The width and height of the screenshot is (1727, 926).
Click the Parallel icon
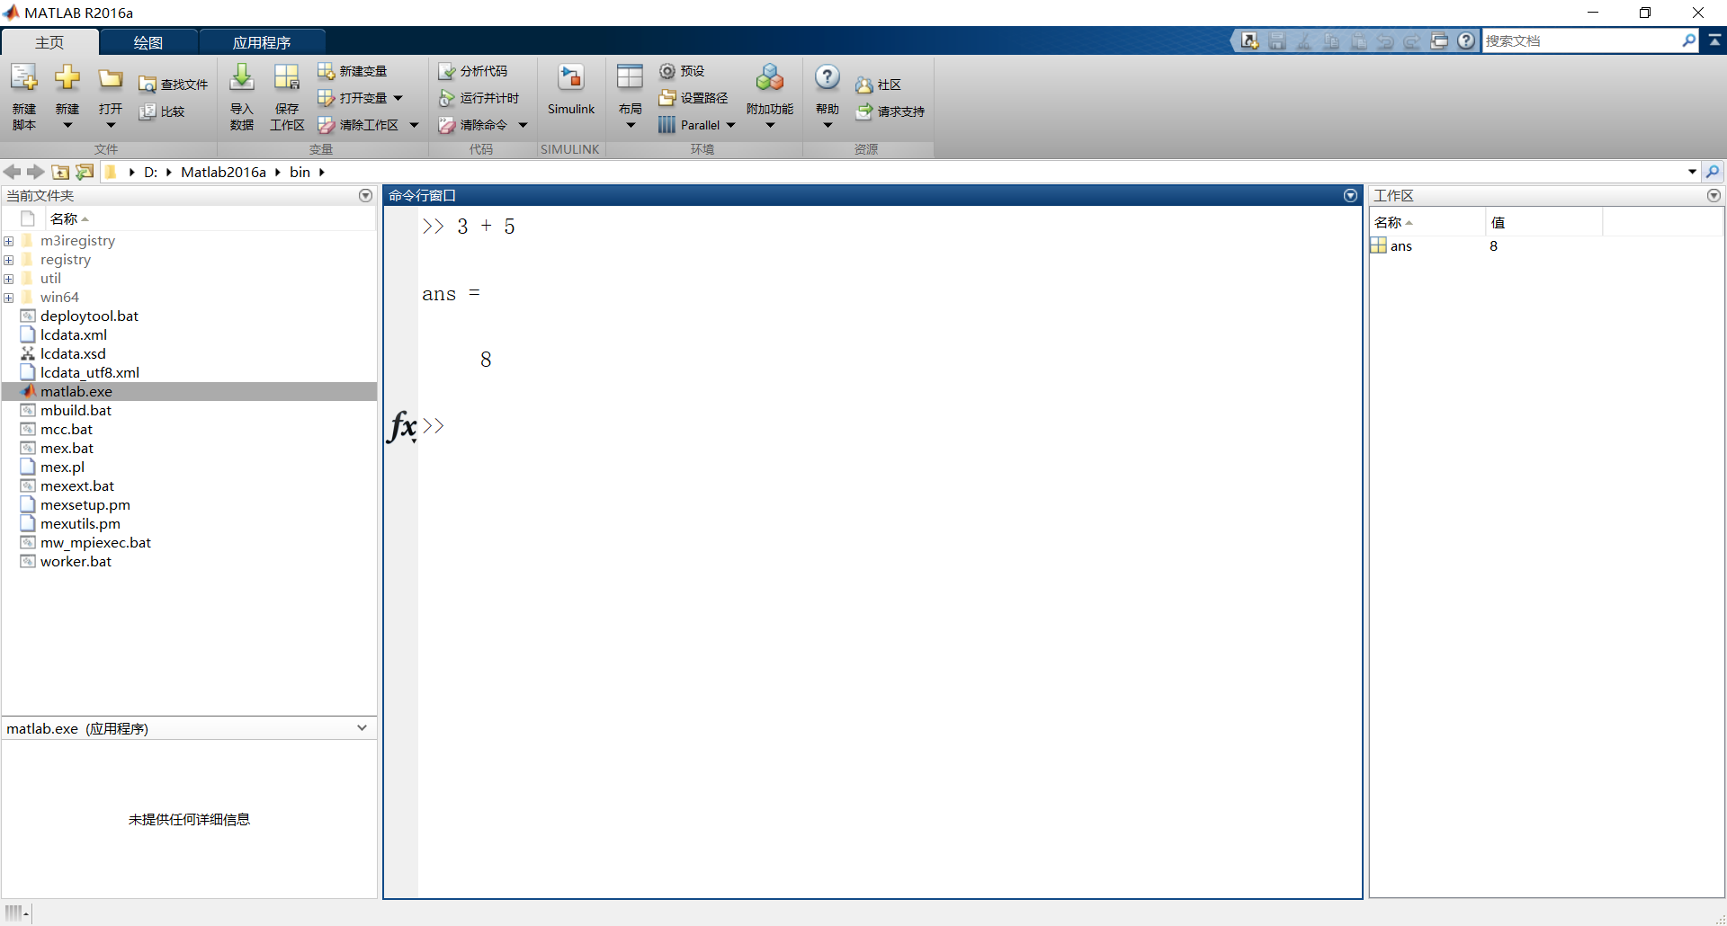[667, 125]
